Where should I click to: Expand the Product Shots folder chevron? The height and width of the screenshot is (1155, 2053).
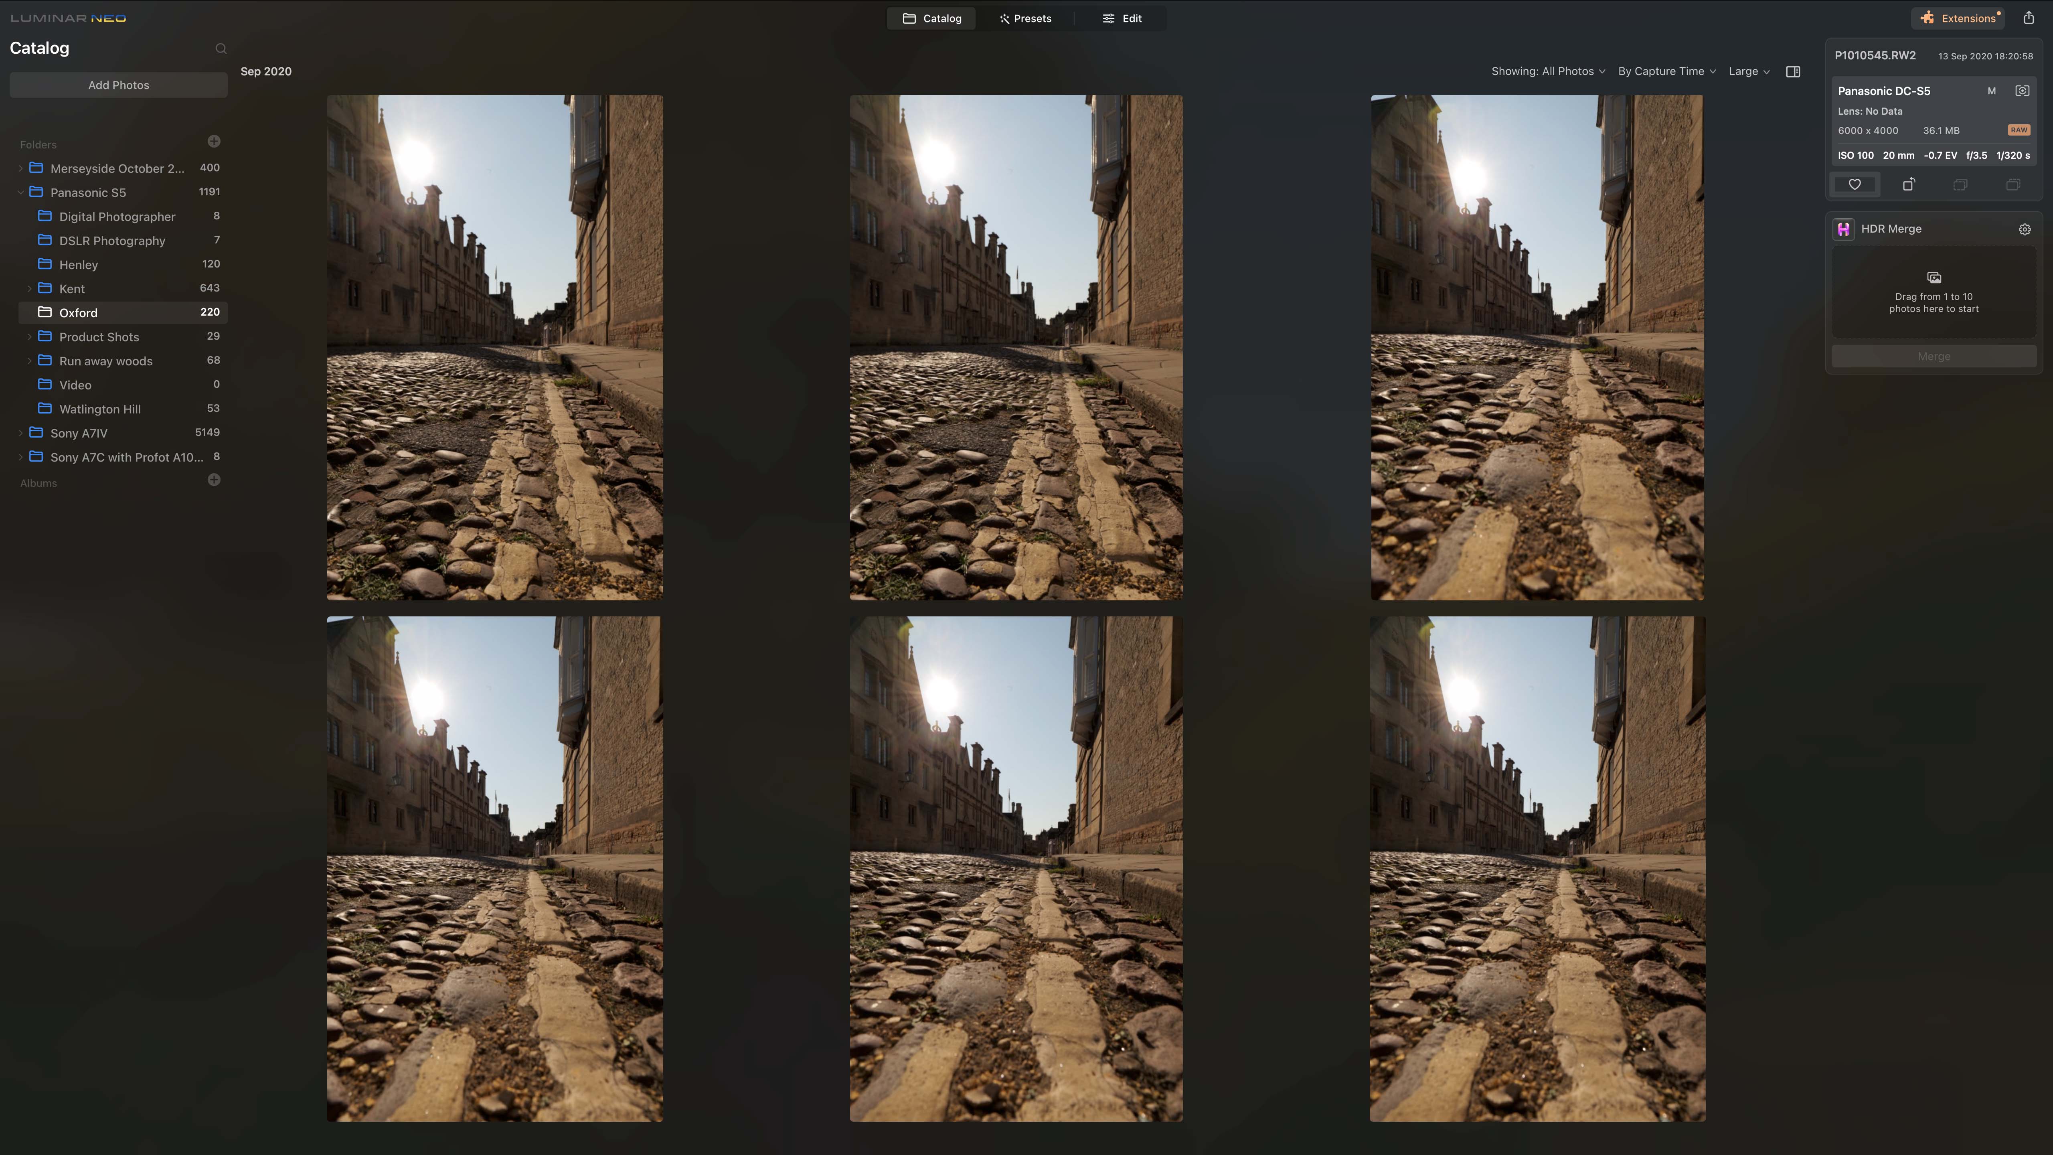click(x=30, y=336)
